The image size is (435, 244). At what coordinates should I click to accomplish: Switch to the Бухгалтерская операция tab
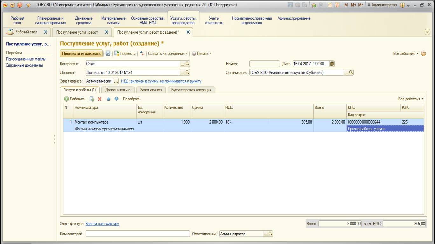pyautogui.click(x=191, y=90)
